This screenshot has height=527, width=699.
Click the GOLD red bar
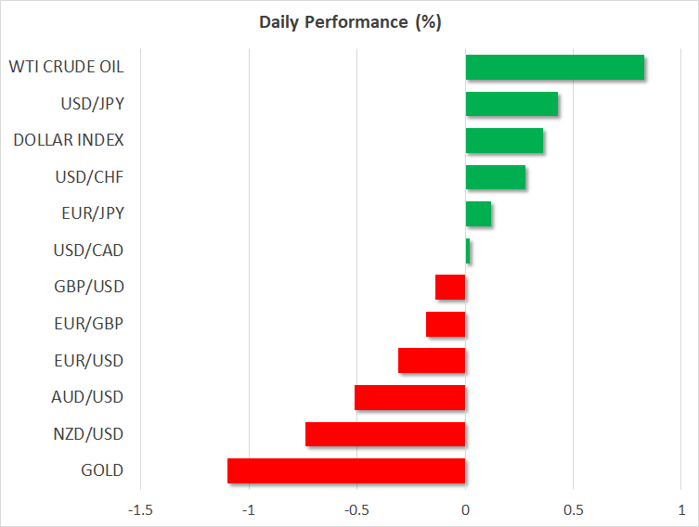tap(346, 470)
